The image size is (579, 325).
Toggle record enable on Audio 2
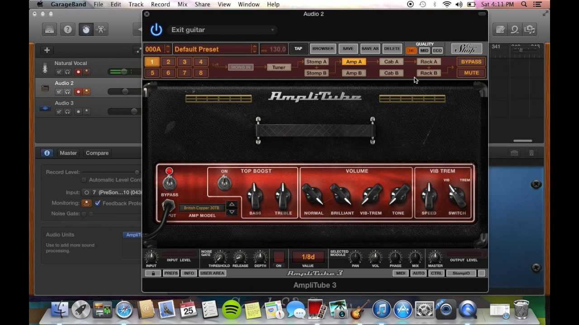(78, 92)
